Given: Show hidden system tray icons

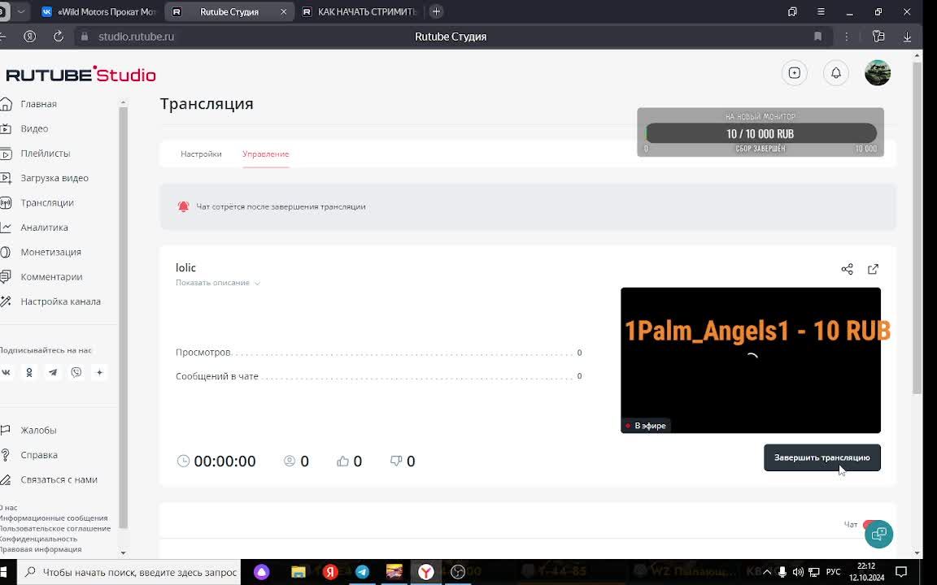Looking at the screenshot, I should pyautogui.click(x=767, y=572).
